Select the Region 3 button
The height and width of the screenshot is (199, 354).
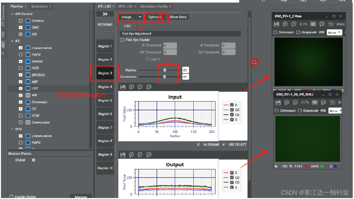coord(105,73)
